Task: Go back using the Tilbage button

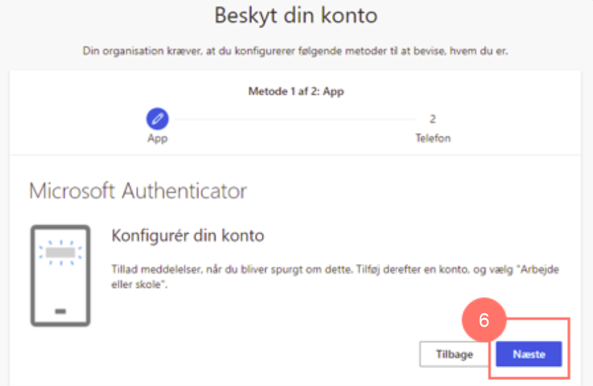Action: tap(454, 354)
